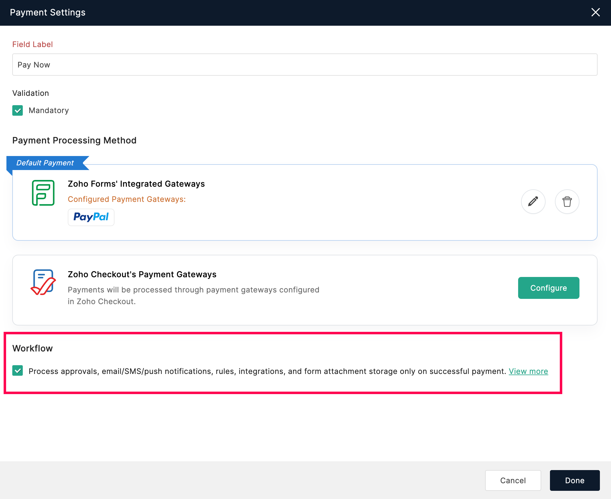Open the View more link
The image size is (611, 499).
click(528, 371)
